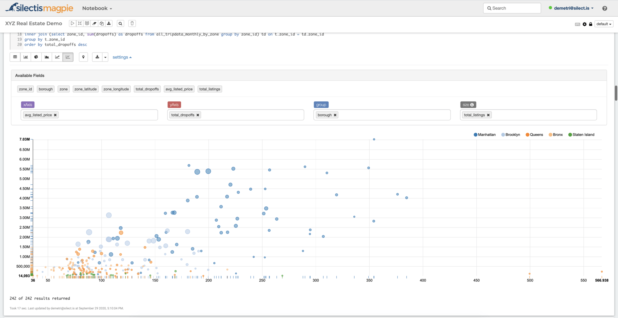Viewport: 618px width, 318px height.
Task: Open the Notebook dropdown menu
Action: (x=97, y=8)
